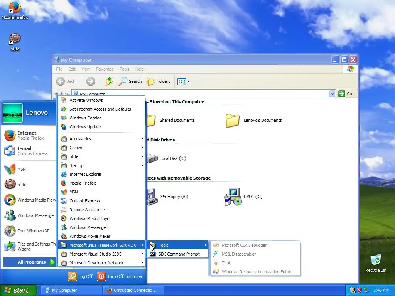Click the Lenovo user account picture

13,113
